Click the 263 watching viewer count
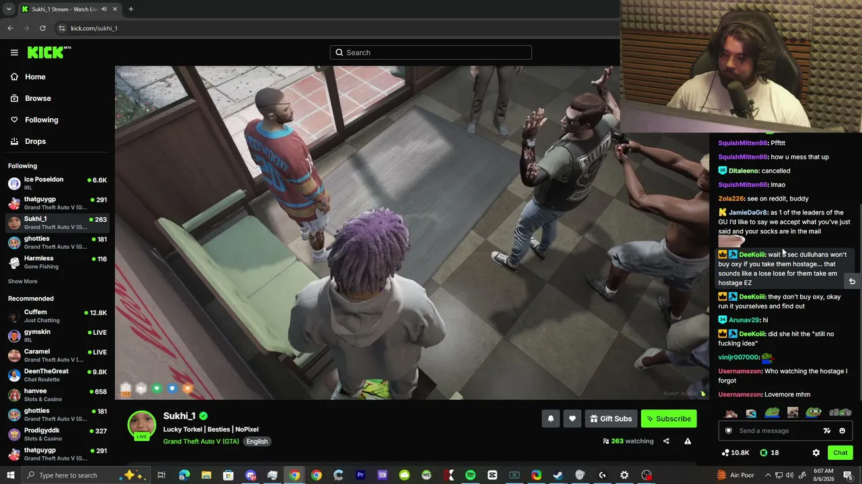Screen dimensions: 862x484 [x=628, y=441]
